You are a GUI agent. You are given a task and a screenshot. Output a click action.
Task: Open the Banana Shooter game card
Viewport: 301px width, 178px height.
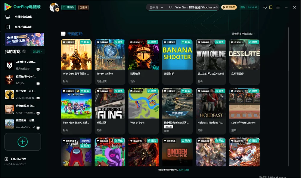177,62
